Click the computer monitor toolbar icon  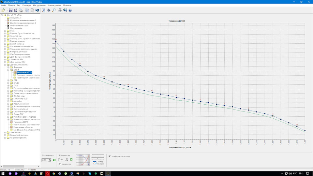(x=65, y=10)
